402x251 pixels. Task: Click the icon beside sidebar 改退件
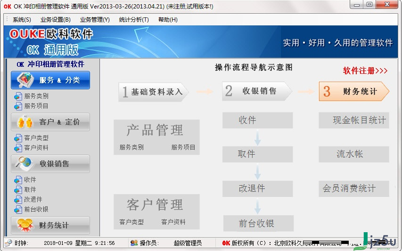(18, 200)
